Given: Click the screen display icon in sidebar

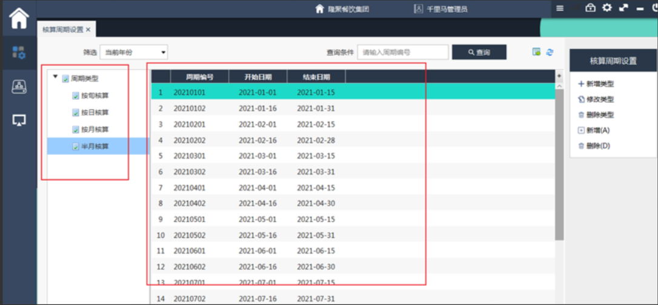Looking at the screenshot, I should 19,120.
